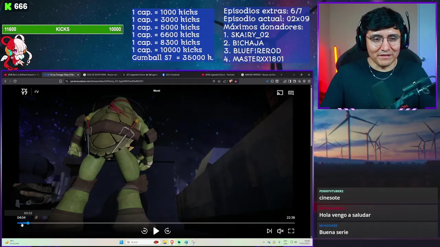440x247 pixels.
Task: Open the browser extensions puzzle icon
Action: 272,81
